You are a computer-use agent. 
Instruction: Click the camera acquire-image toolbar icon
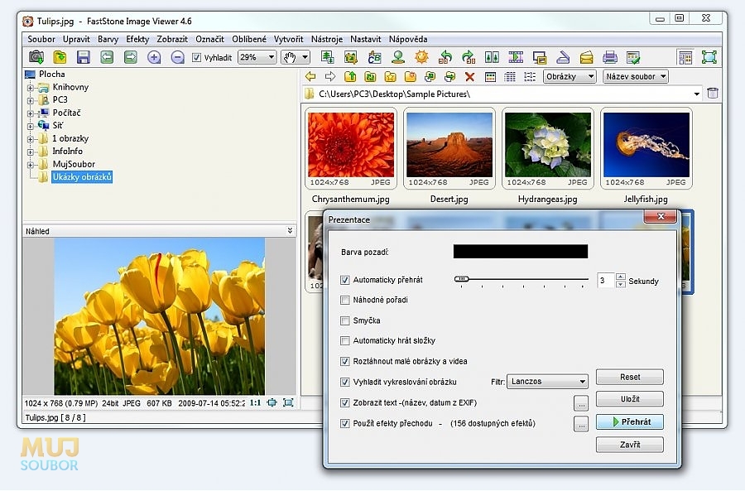[36, 57]
